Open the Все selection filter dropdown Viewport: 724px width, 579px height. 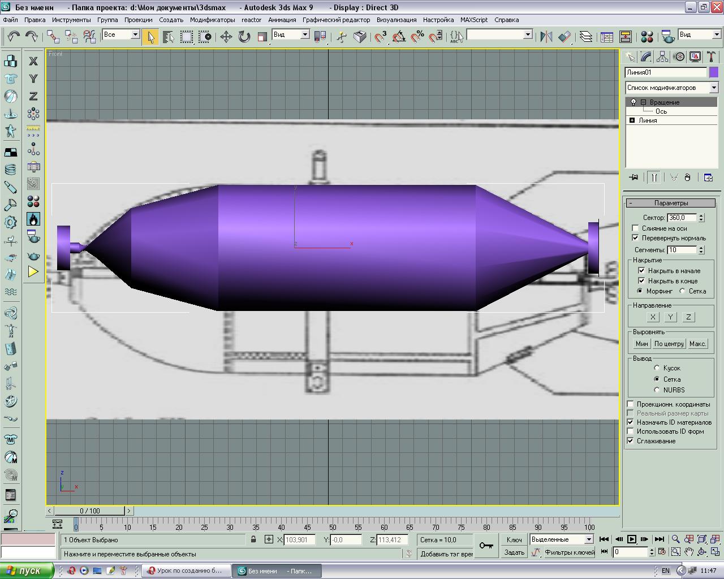(135, 34)
